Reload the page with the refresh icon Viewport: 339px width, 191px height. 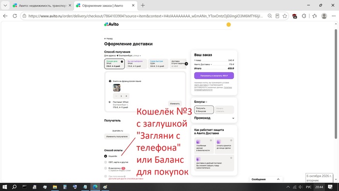click(x=15, y=16)
